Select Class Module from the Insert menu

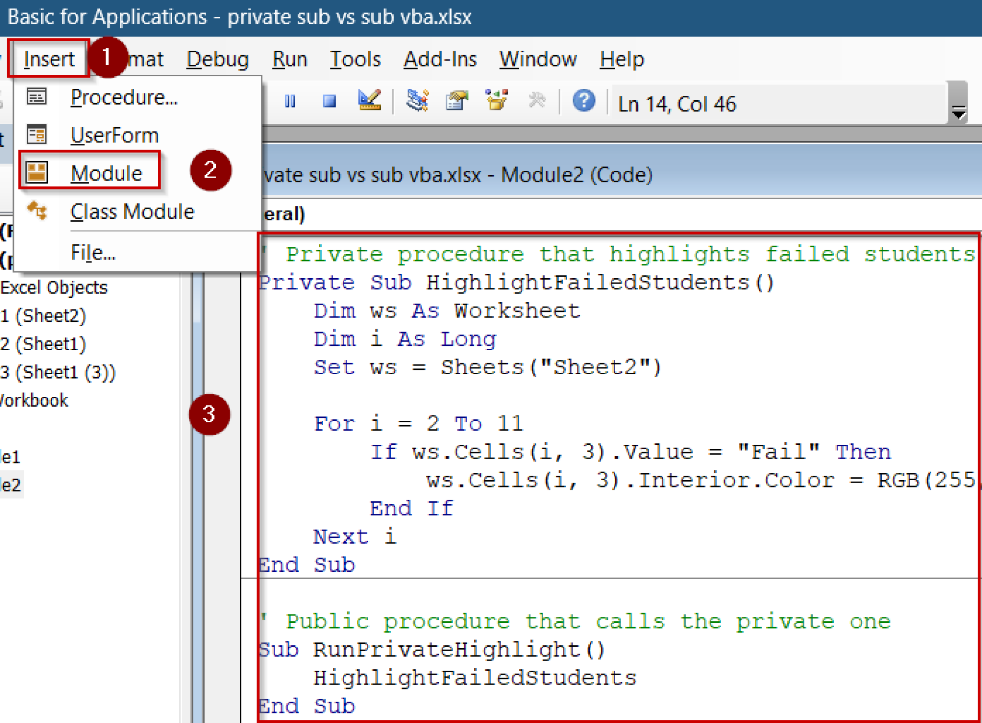tap(132, 211)
